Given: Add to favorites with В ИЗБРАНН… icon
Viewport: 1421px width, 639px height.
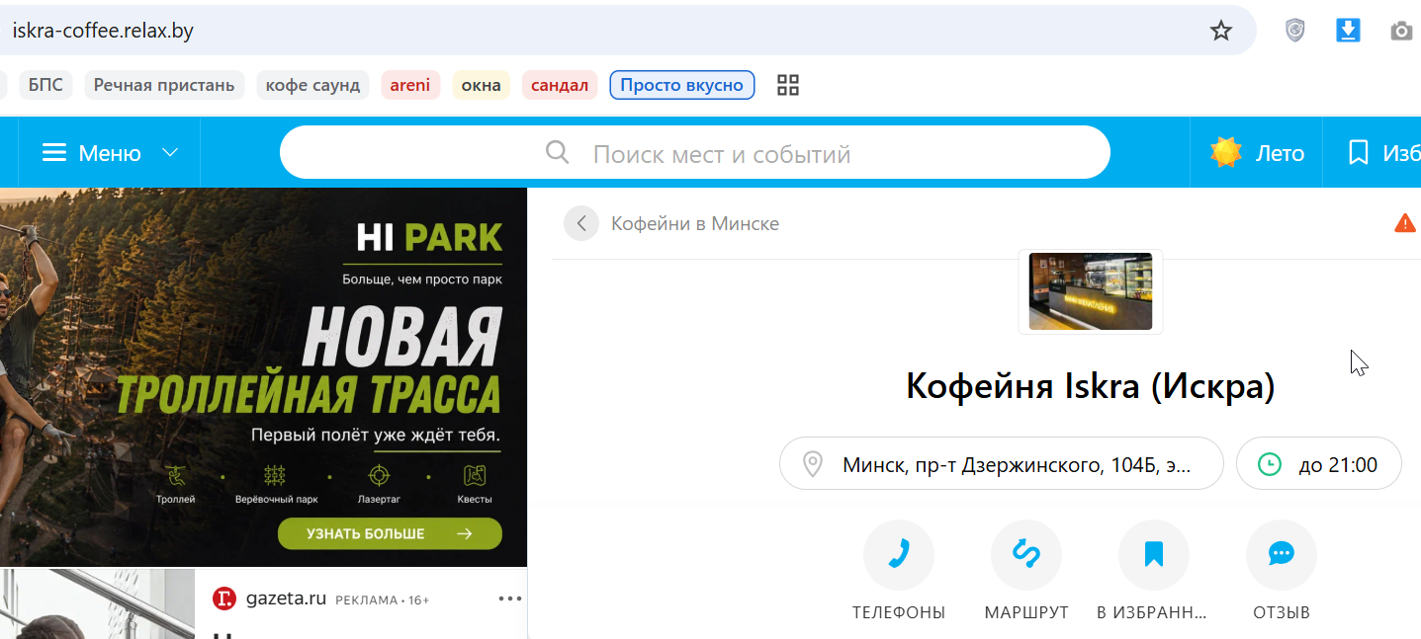Looking at the screenshot, I should (x=1154, y=555).
